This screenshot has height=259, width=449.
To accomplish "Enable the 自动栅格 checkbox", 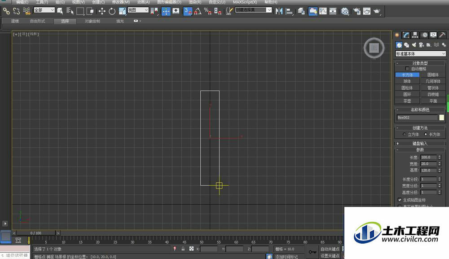I will [x=407, y=69].
